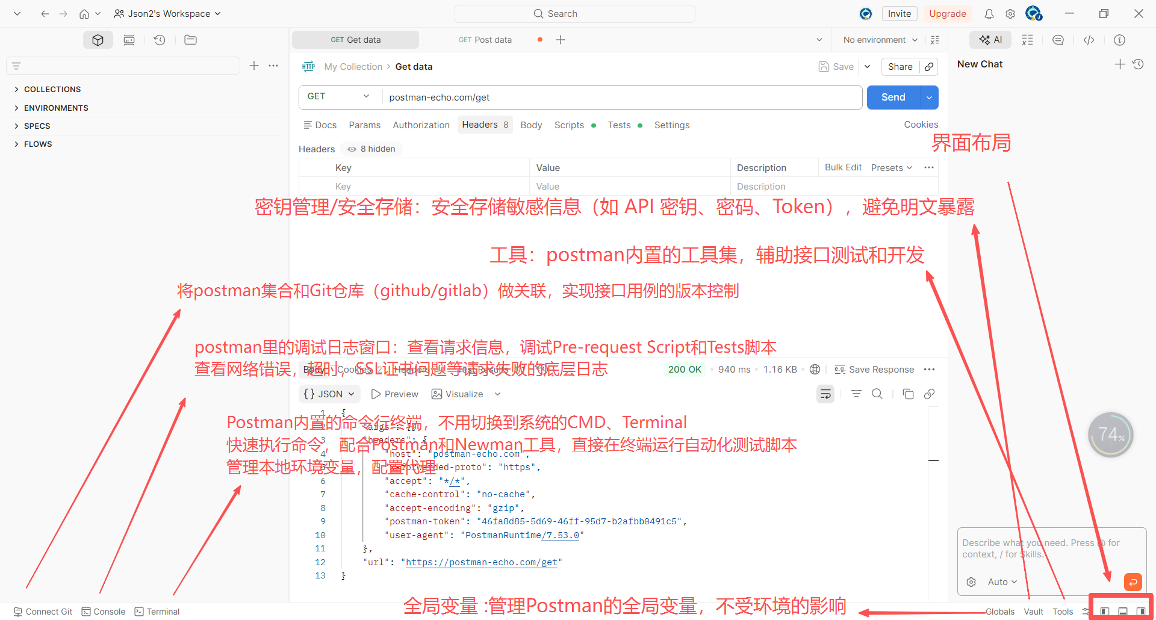Open the GET method dropdown
Screen dimensions: 1156x620
[340, 97]
